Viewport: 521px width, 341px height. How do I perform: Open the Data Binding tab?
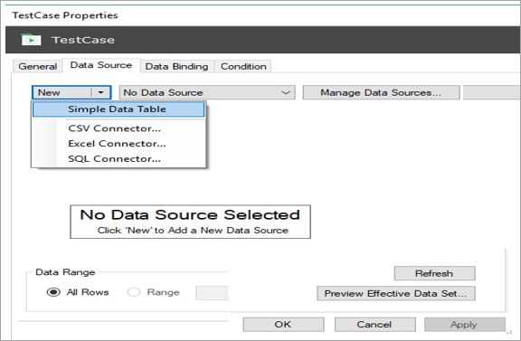(x=176, y=66)
